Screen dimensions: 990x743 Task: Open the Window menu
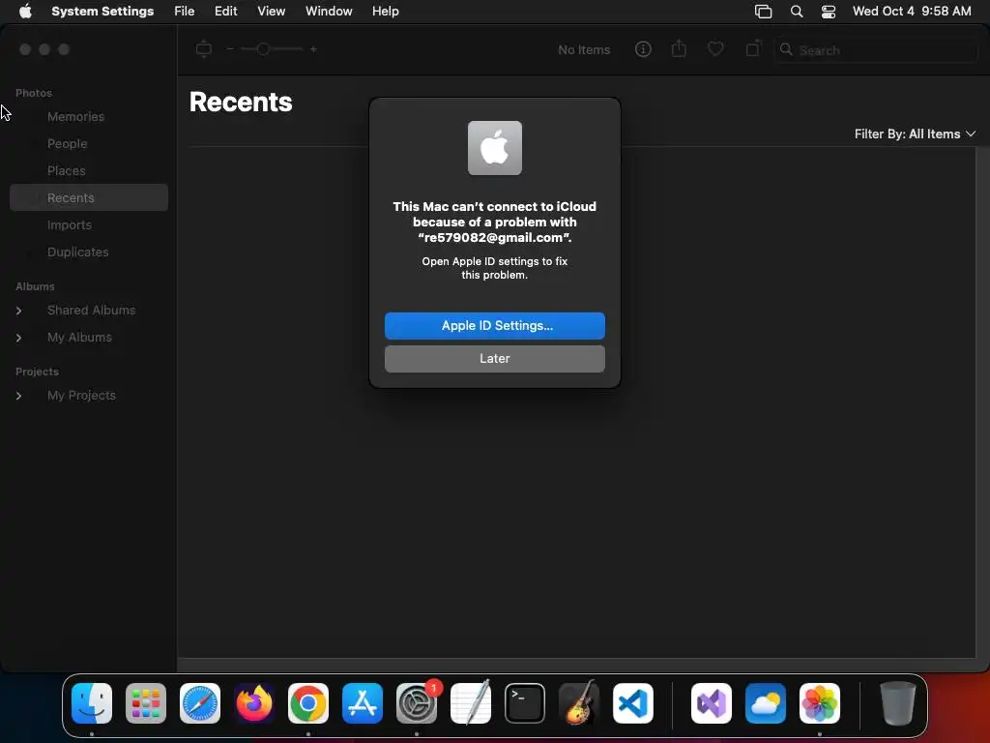[x=329, y=12]
